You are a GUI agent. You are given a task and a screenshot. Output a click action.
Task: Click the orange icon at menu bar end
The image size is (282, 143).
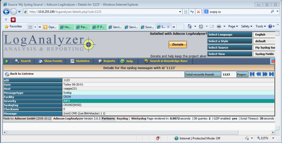pyautogui.click(x=273, y=61)
